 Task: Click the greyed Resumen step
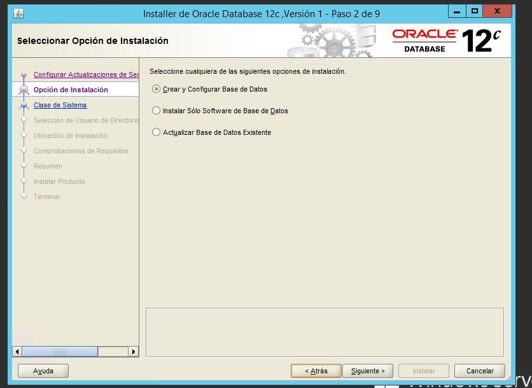[x=48, y=166]
